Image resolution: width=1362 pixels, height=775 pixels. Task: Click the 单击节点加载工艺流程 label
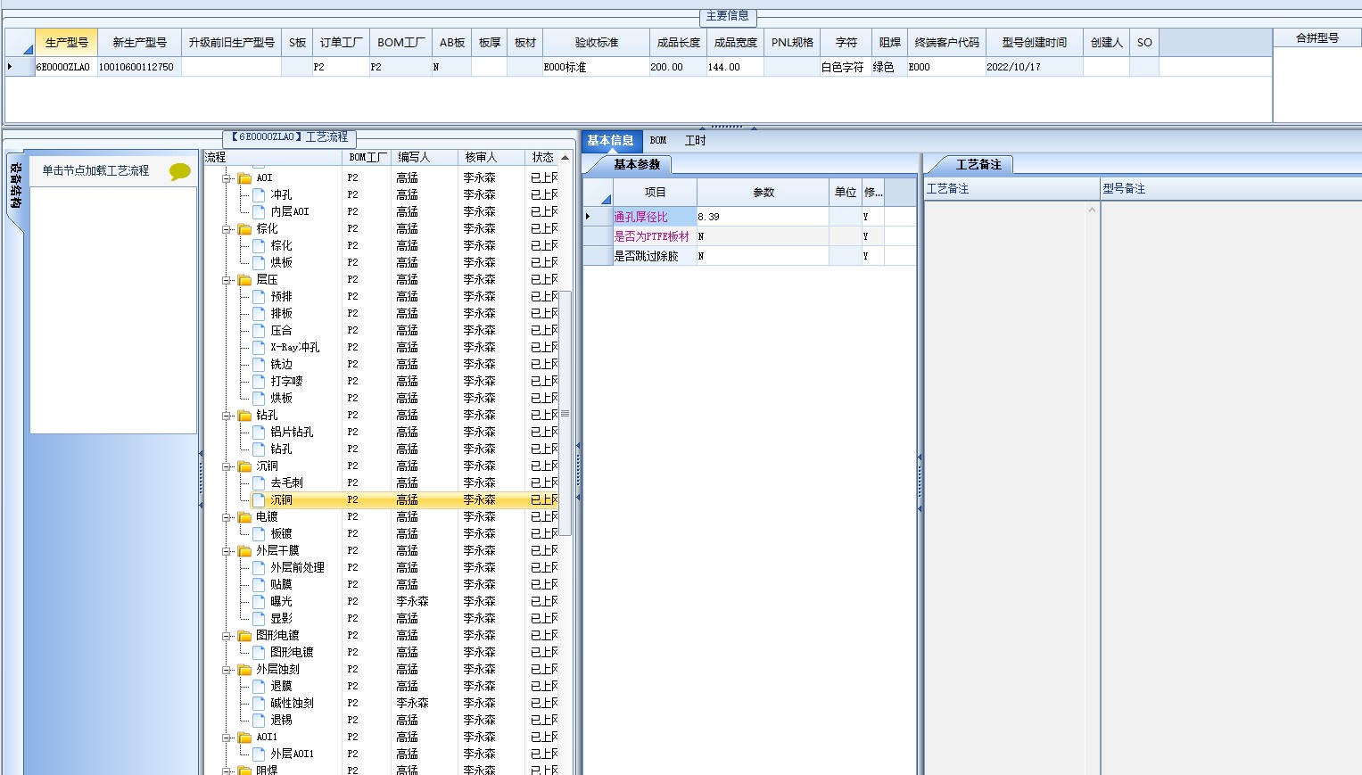pyautogui.click(x=95, y=170)
